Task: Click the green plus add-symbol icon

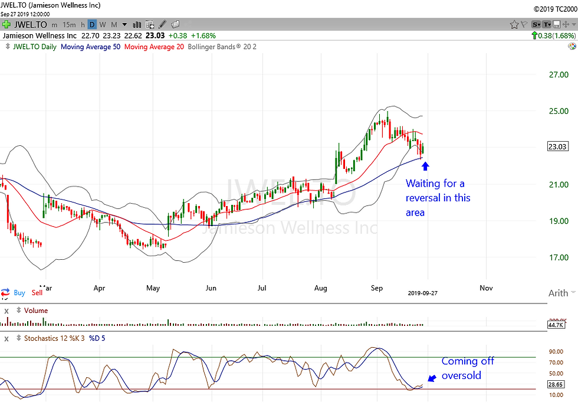Action: tap(6, 25)
